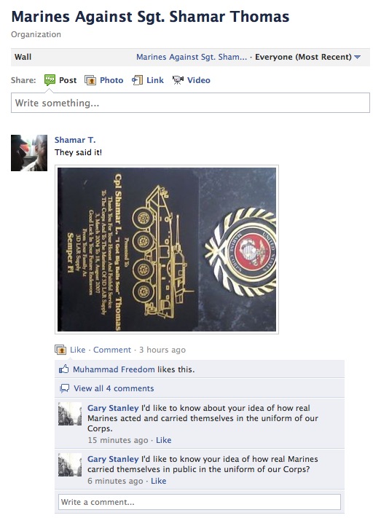This screenshot has width=373, height=518.
Task: Click Comment under the plaque photo
Action: tap(112, 350)
